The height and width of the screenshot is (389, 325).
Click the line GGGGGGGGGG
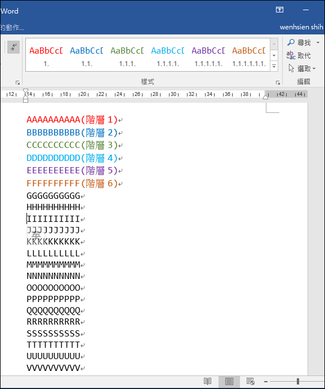[54, 196]
